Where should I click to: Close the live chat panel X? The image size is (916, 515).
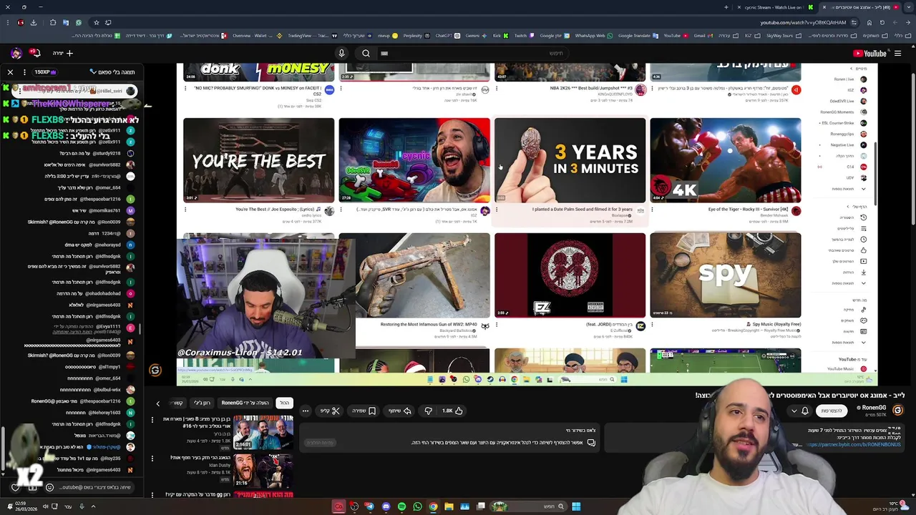[x=10, y=72]
